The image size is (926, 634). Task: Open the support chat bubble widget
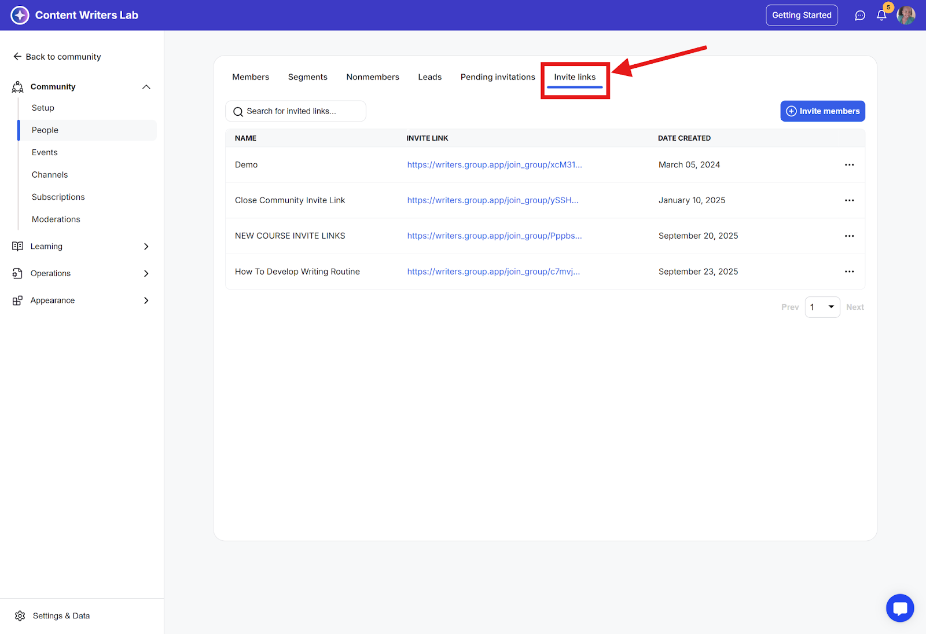pos(899,608)
